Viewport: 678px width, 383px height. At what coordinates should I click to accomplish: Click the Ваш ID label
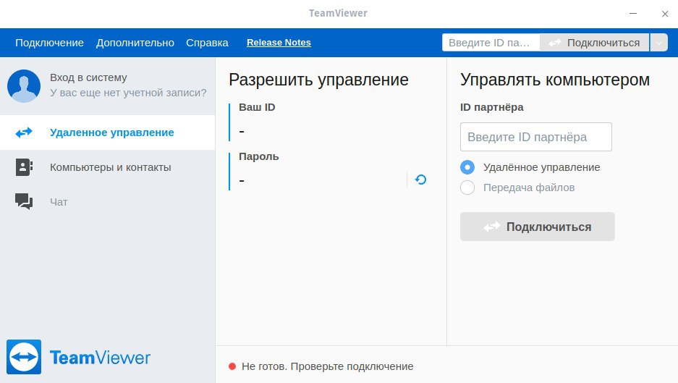[x=257, y=107]
